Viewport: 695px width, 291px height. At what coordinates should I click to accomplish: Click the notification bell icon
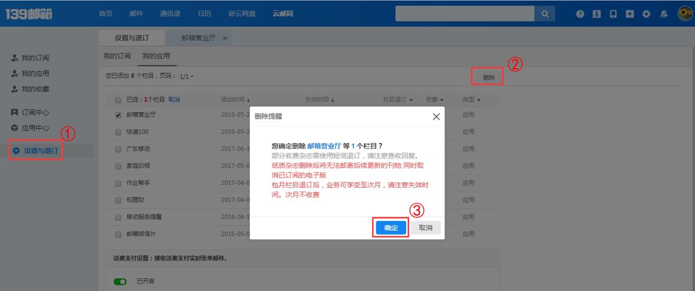[x=663, y=14]
